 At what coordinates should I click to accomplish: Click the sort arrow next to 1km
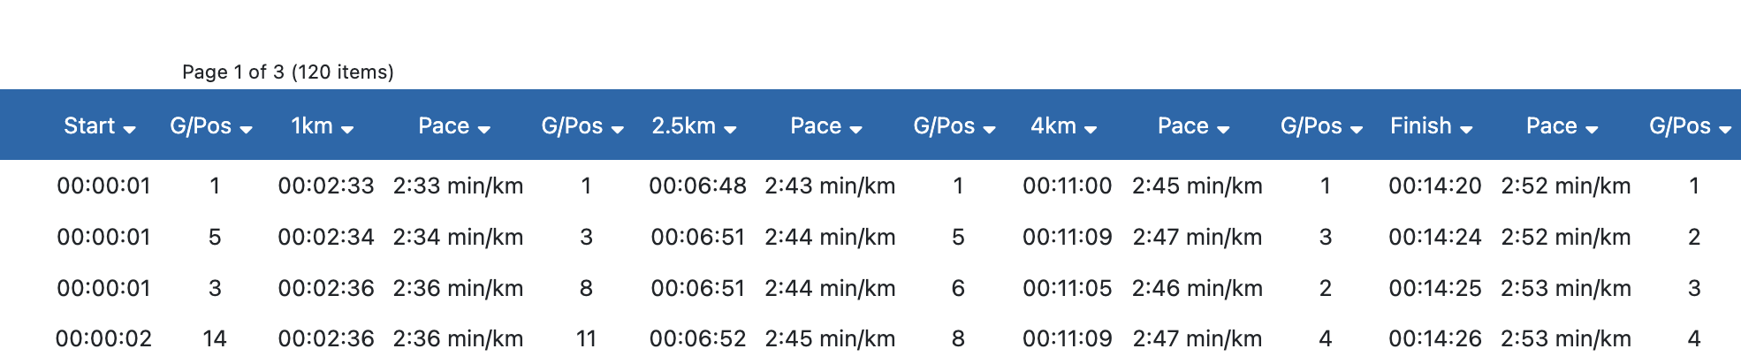347,129
